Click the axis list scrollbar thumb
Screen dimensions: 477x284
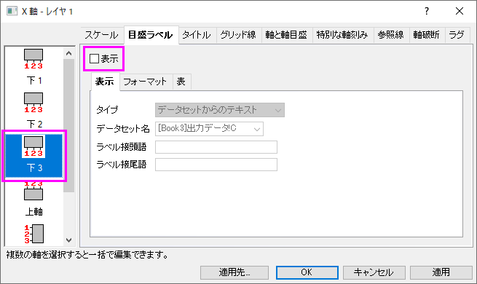[69, 125]
